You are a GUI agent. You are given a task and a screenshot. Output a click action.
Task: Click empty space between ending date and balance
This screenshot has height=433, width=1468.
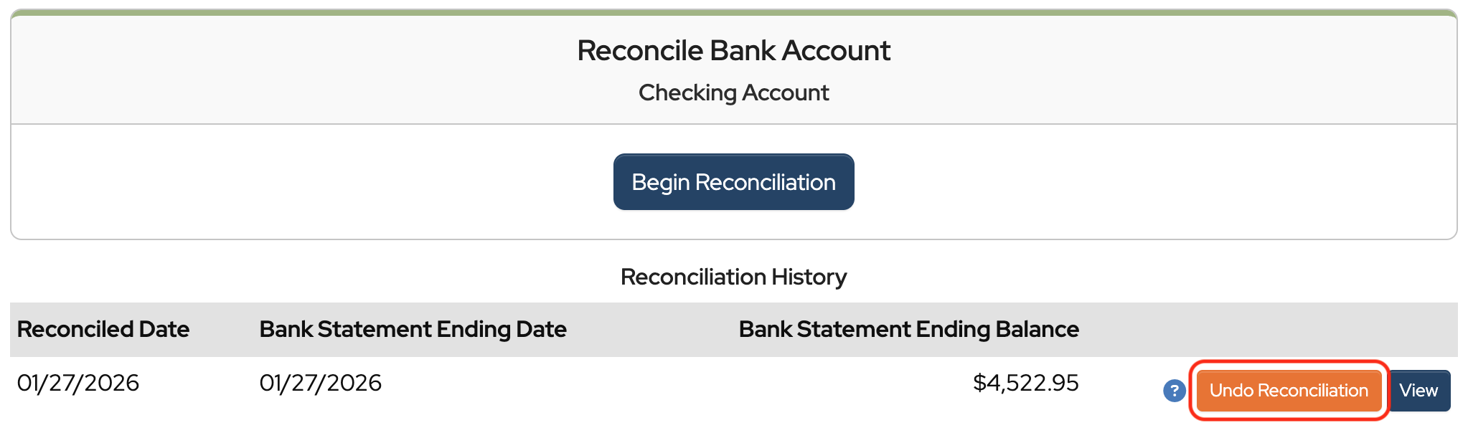(574, 383)
